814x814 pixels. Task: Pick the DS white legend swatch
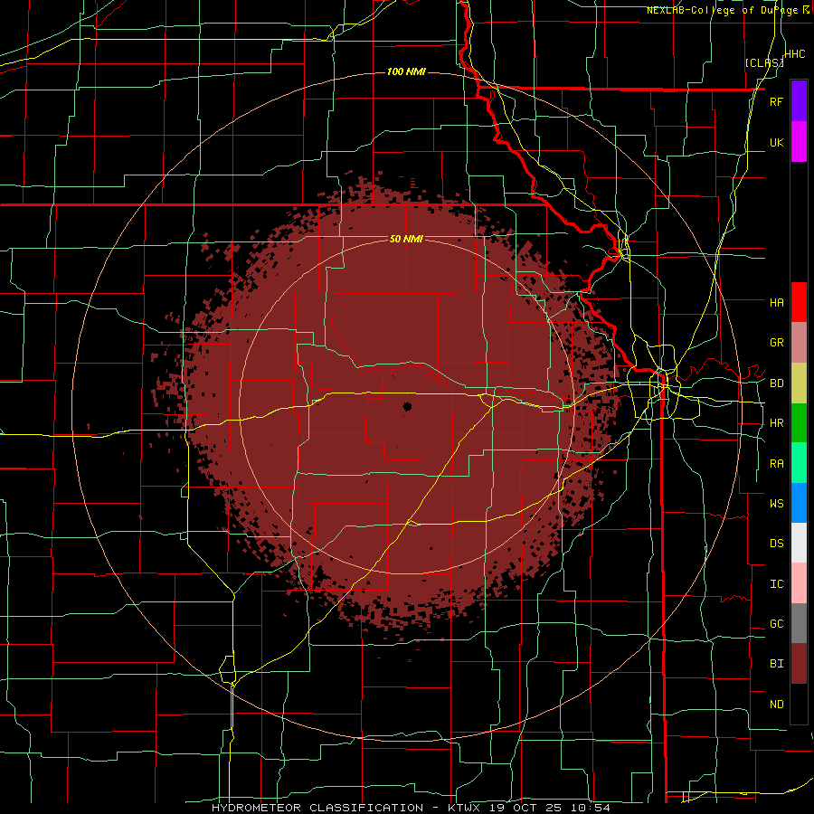tap(799, 543)
